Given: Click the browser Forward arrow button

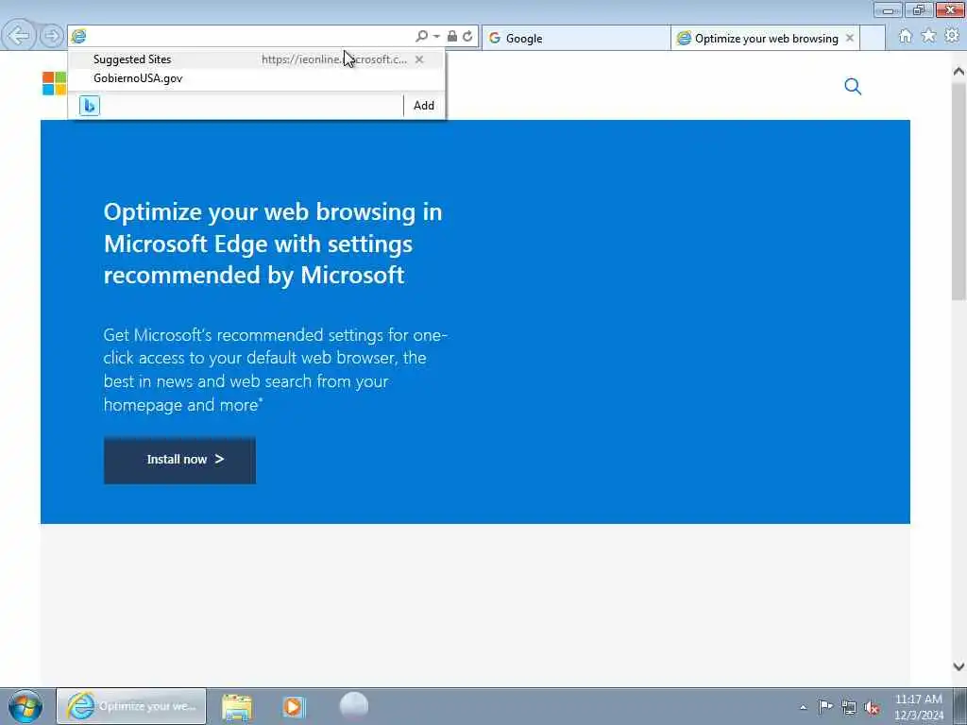Looking at the screenshot, I should click(x=52, y=36).
